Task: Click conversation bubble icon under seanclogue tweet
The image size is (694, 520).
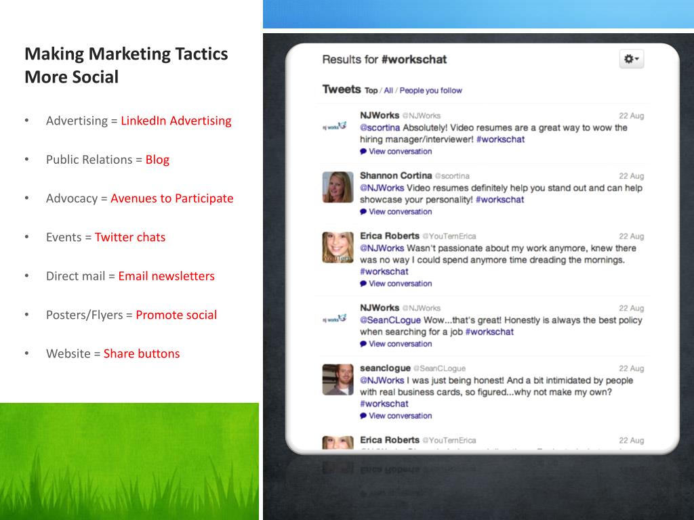Action: pyautogui.click(x=363, y=416)
